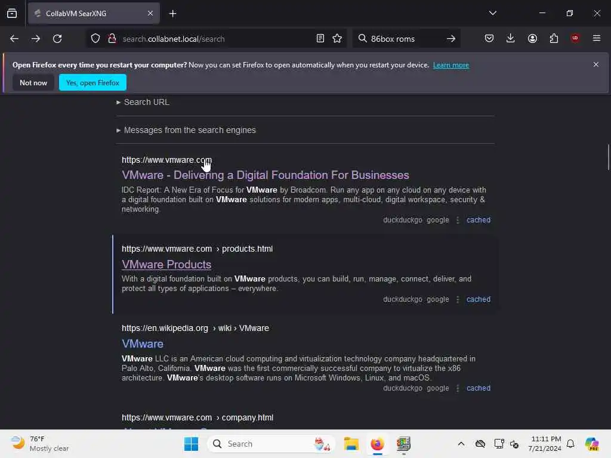Open the Firefox View tab list icon
This screenshot has height=458, width=611.
click(12, 13)
